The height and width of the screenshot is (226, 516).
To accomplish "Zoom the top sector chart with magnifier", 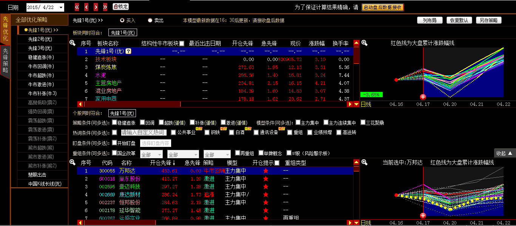I will (x=364, y=43).
